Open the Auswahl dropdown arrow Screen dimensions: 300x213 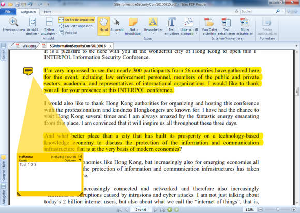(117, 33)
